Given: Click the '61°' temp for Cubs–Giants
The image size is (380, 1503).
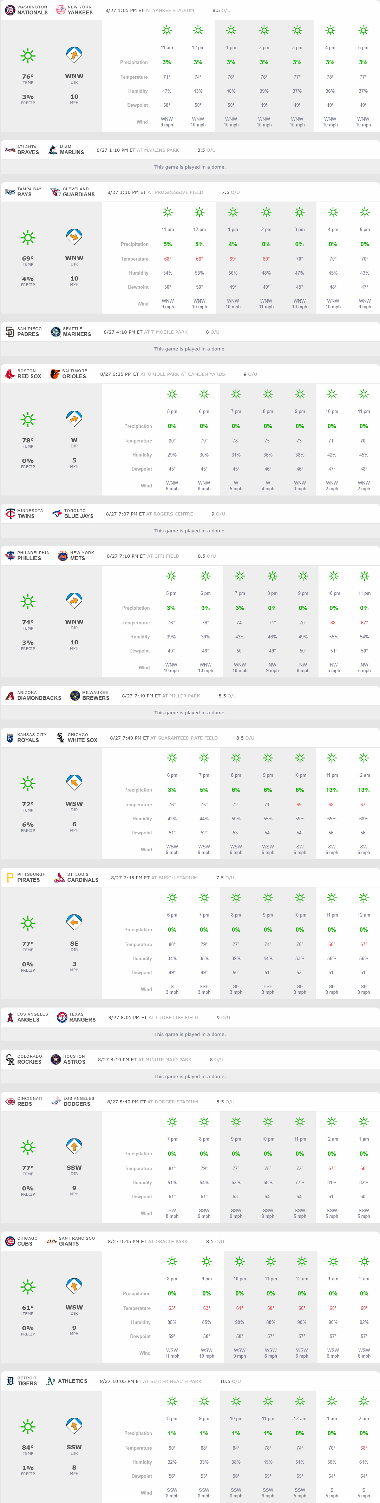Looking at the screenshot, I should [x=28, y=1307].
